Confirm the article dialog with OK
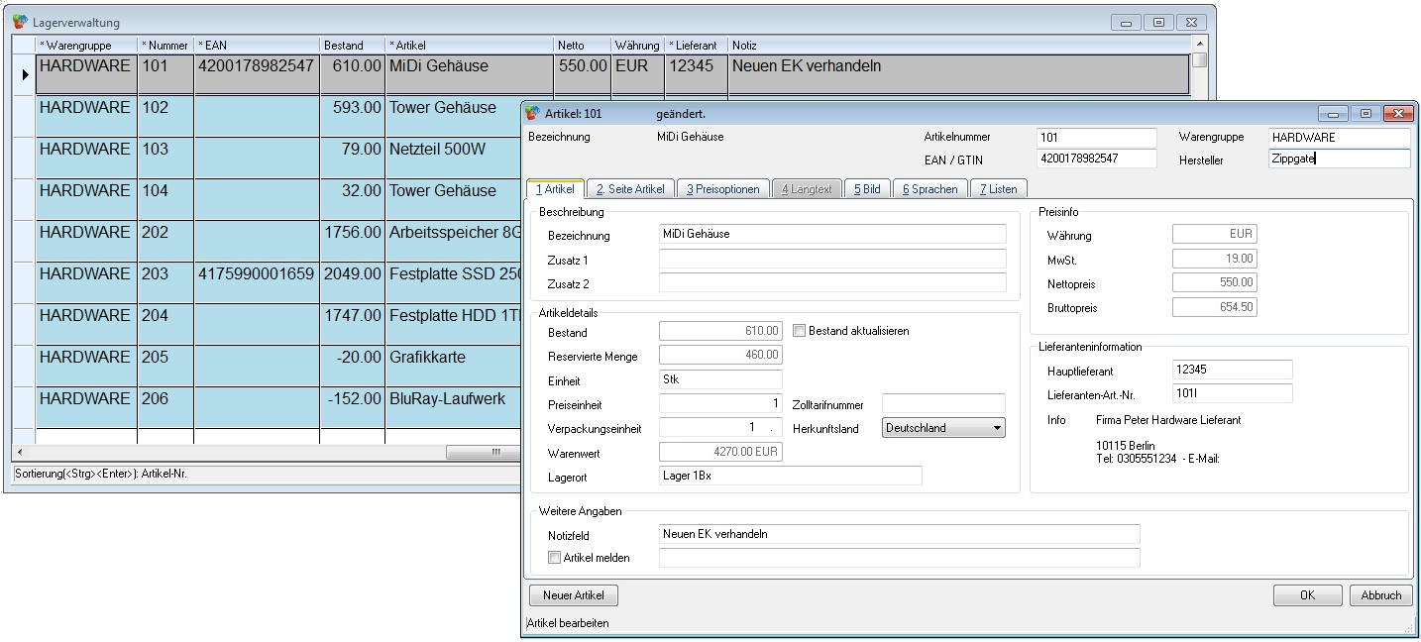Viewport: 1421px width, 642px height. 1308,595
